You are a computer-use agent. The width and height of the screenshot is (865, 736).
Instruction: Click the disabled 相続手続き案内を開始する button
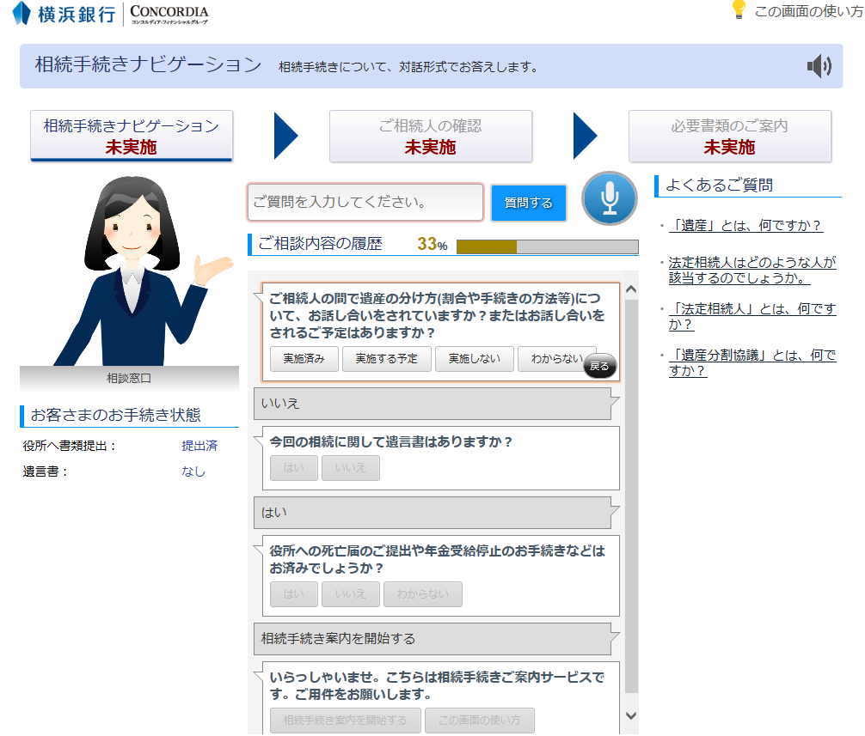[x=346, y=721]
